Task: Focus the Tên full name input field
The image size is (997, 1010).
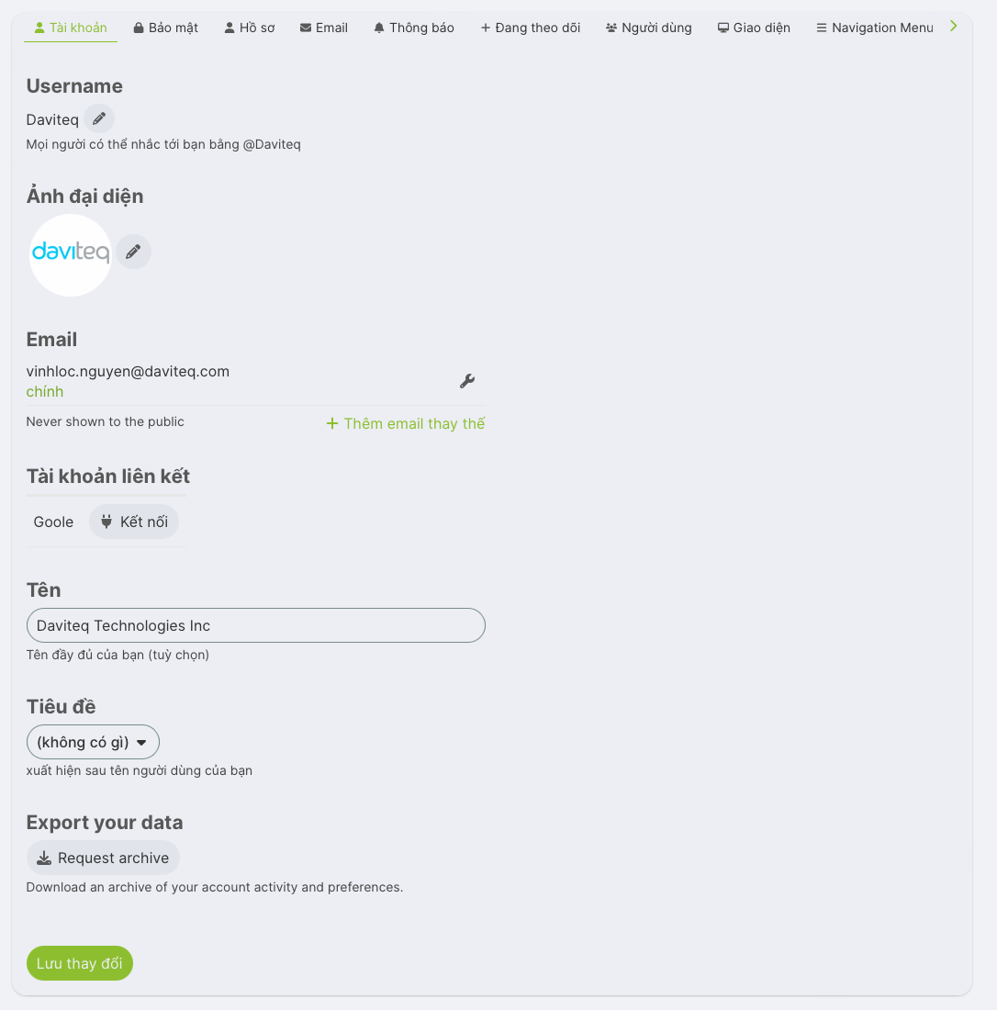Action: pyautogui.click(x=255, y=625)
